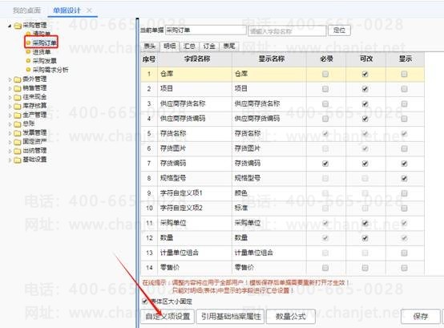Image resolution: width=444 pixels, height=328 pixels.
Task: Select 采购发票 in the tree
Action: (45, 61)
